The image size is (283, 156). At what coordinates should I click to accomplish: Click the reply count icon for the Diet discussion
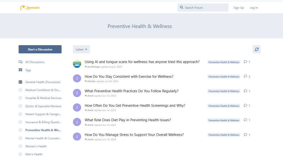[245, 120]
